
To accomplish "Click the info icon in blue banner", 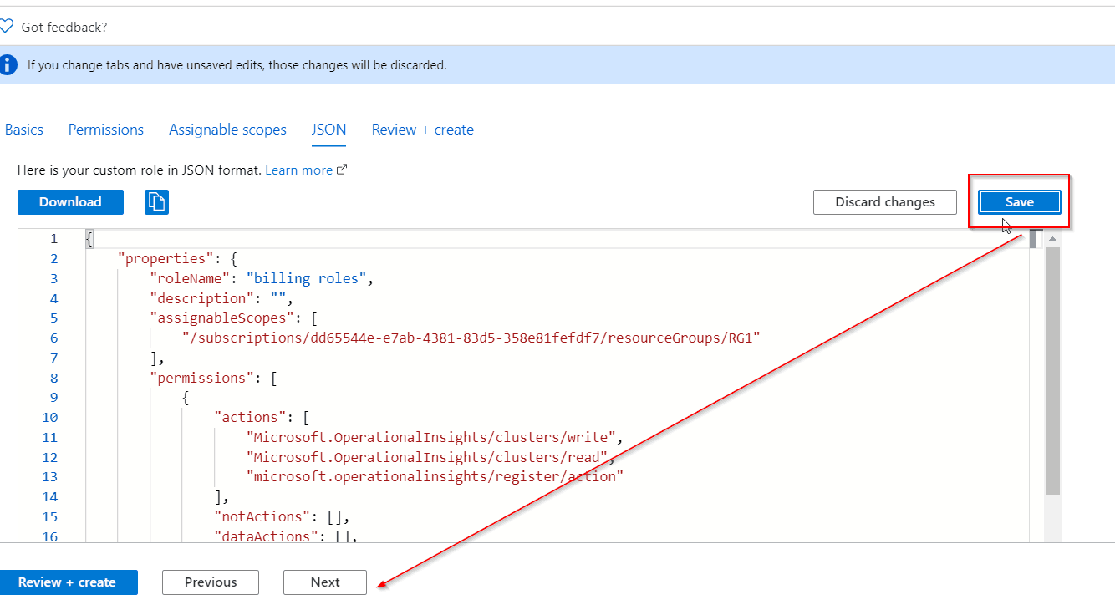I will [x=8, y=64].
